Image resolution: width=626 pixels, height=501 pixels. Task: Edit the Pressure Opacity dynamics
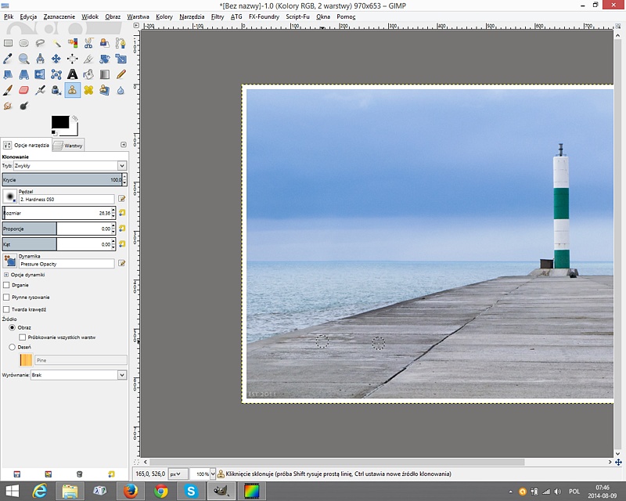pyautogui.click(x=122, y=263)
